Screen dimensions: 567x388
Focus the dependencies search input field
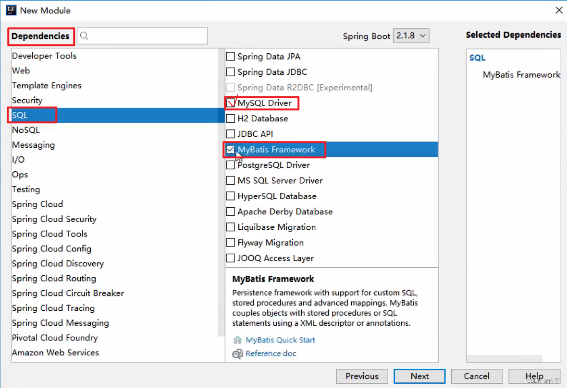coord(142,36)
